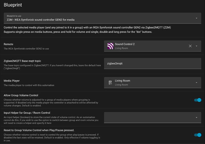Image resolution: width=205 pixels, height=144 pixels.
Task: Click the Living Room media player speaker icon
Action: point(110,82)
